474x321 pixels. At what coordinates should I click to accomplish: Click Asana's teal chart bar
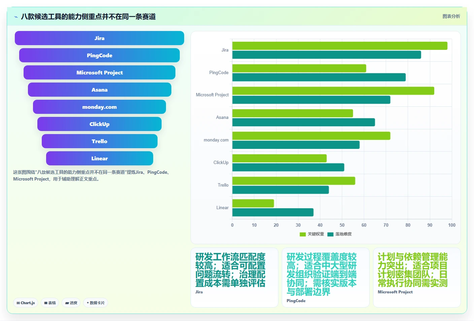(304, 122)
